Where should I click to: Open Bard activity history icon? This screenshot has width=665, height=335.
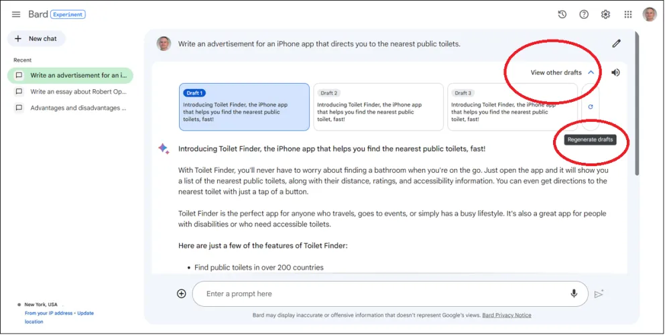562,15
